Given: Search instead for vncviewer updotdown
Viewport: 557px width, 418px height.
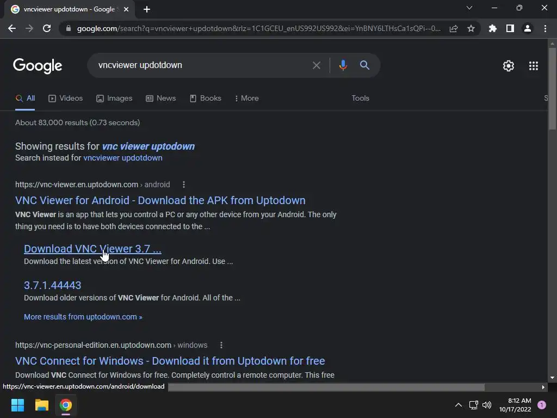Looking at the screenshot, I should coord(123,158).
